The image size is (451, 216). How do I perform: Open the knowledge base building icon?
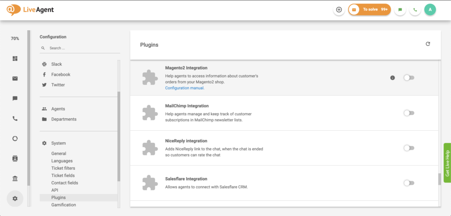coord(15,179)
